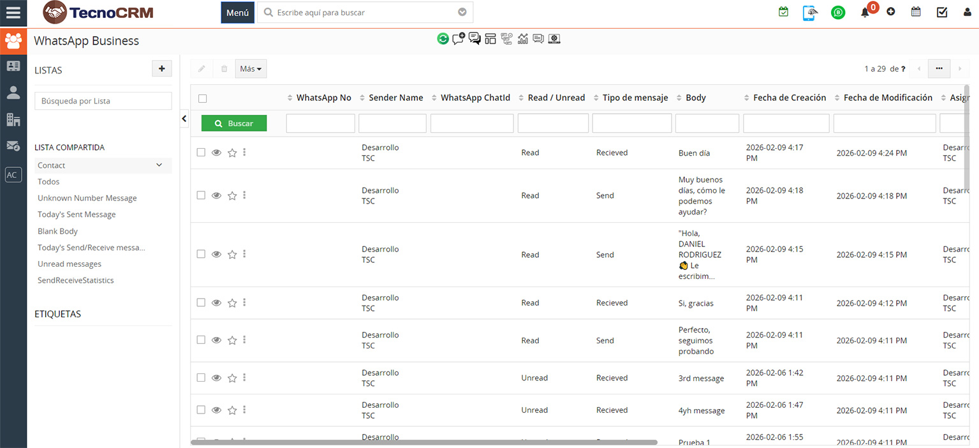Open the new chat message icon
Image resolution: width=979 pixels, height=448 pixels.
click(x=459, y=39)
